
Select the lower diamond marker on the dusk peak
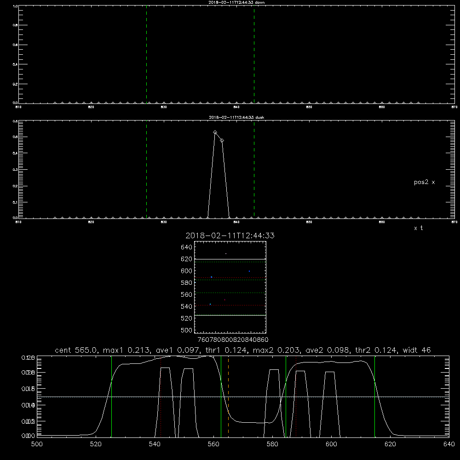click(x=222, y=140)
